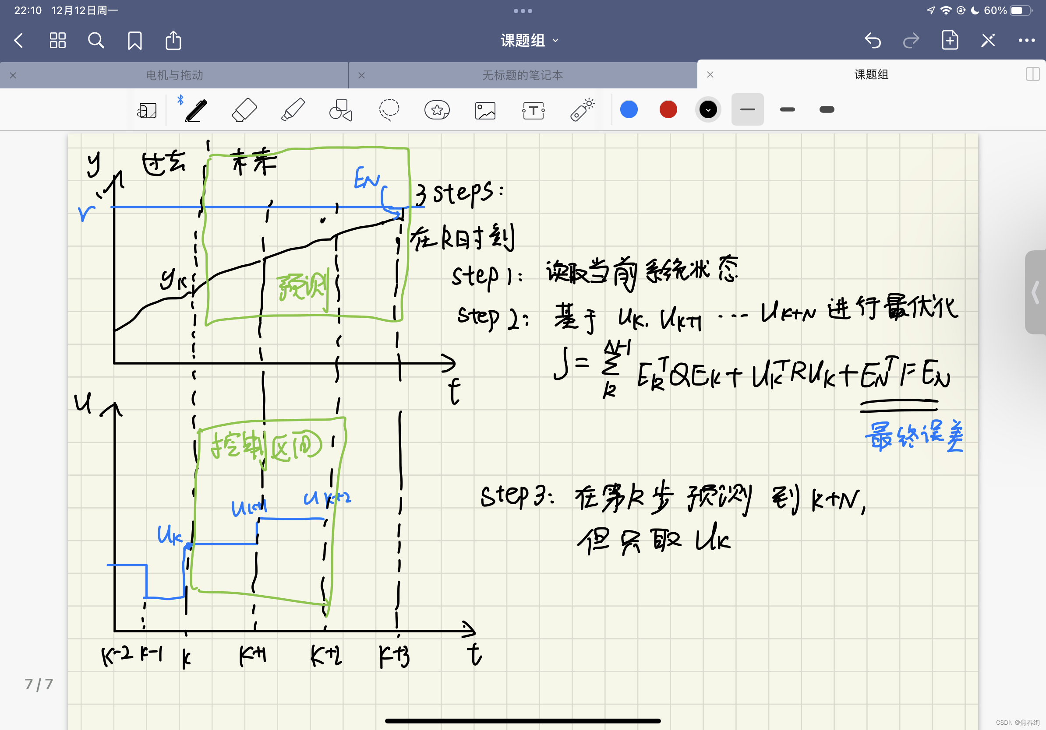Open the more options ellipsis menu
The width and height of the screenshot is (1046, 730).
pos(1026,41)
